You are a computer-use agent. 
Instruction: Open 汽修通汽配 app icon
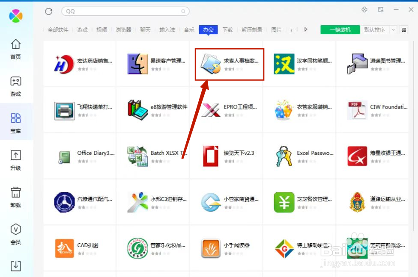(64, 202)
